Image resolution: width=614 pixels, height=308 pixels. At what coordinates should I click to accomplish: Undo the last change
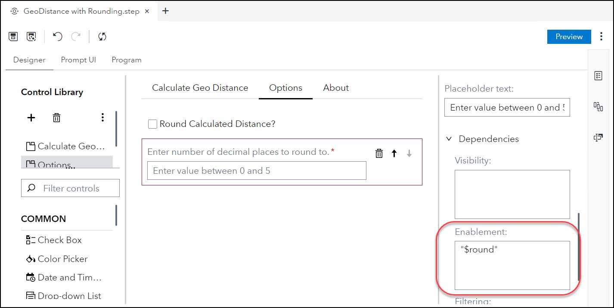pos(57,37)
